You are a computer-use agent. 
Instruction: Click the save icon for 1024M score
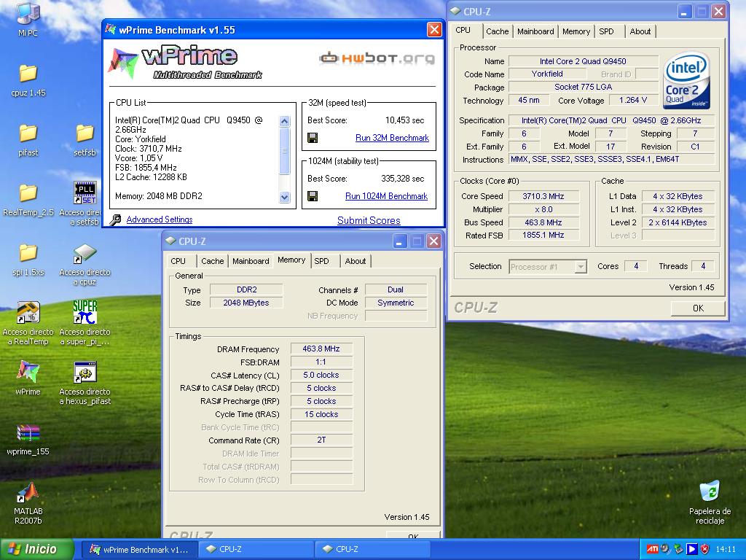click(x=313, y=196)
